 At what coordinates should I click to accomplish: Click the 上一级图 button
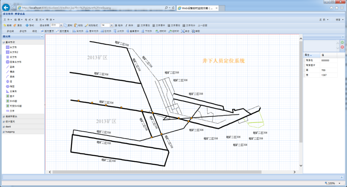[202, 25]
